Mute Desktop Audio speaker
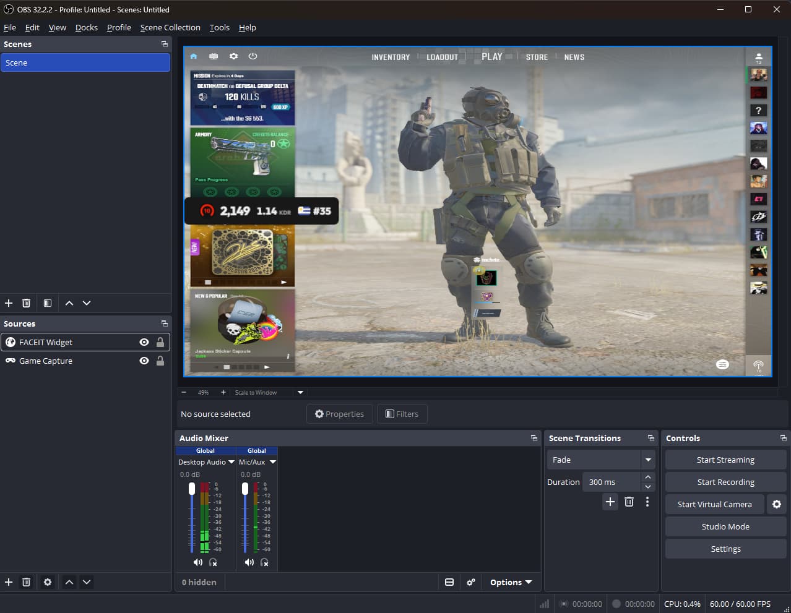 [x=197, y=562]
